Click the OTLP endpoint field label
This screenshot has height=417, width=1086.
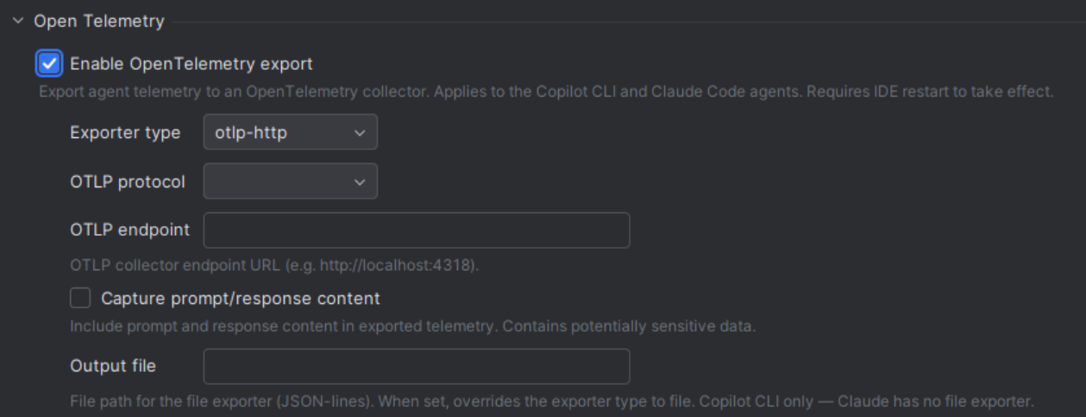coord(130,231)
